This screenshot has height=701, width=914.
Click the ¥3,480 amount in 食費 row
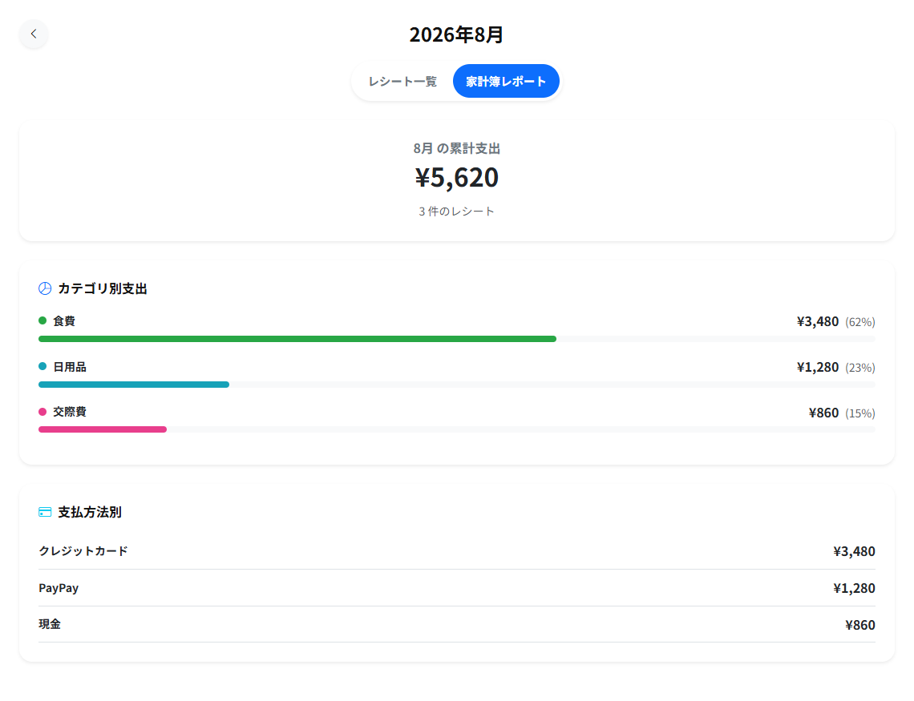pyautogui.click(x=818, y=321)
